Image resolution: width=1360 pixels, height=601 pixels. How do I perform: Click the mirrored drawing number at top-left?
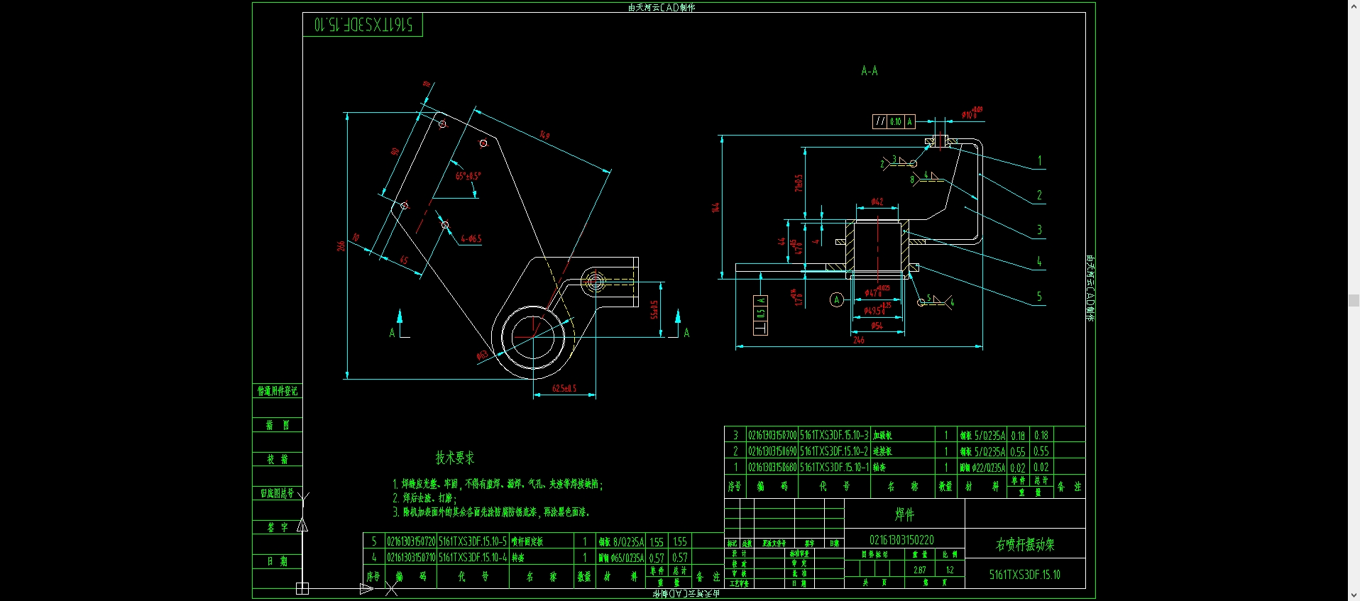click(363, 25)
